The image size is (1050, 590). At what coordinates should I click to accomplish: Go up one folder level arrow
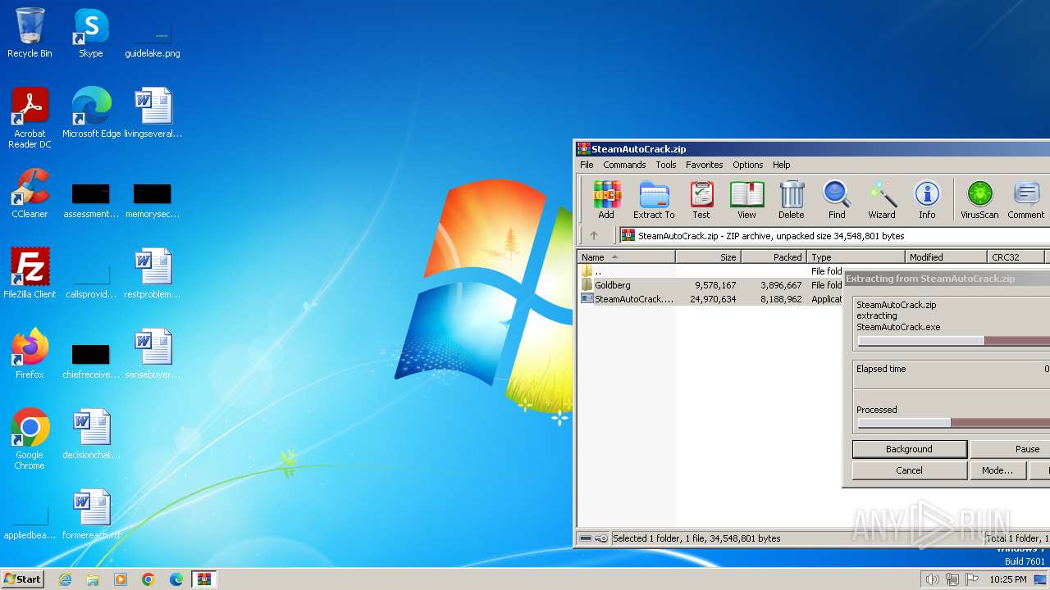coord(594,235)
